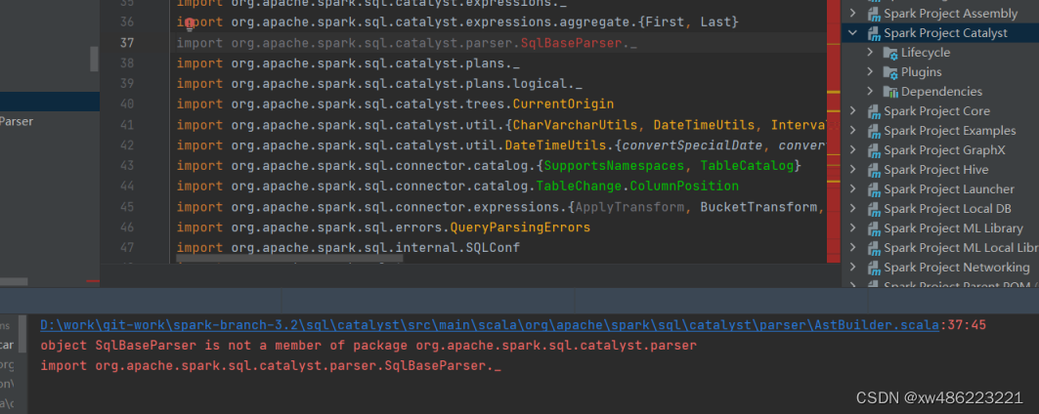Select Spark Project Core tree row
The height and width of the screenshot is (414, 1039).
pos(940,111)
